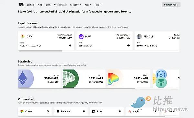The image size is (194, 118).
Task: Click the Liquid Lockers horizontal scrollbar
Action: tap(40, 51)
